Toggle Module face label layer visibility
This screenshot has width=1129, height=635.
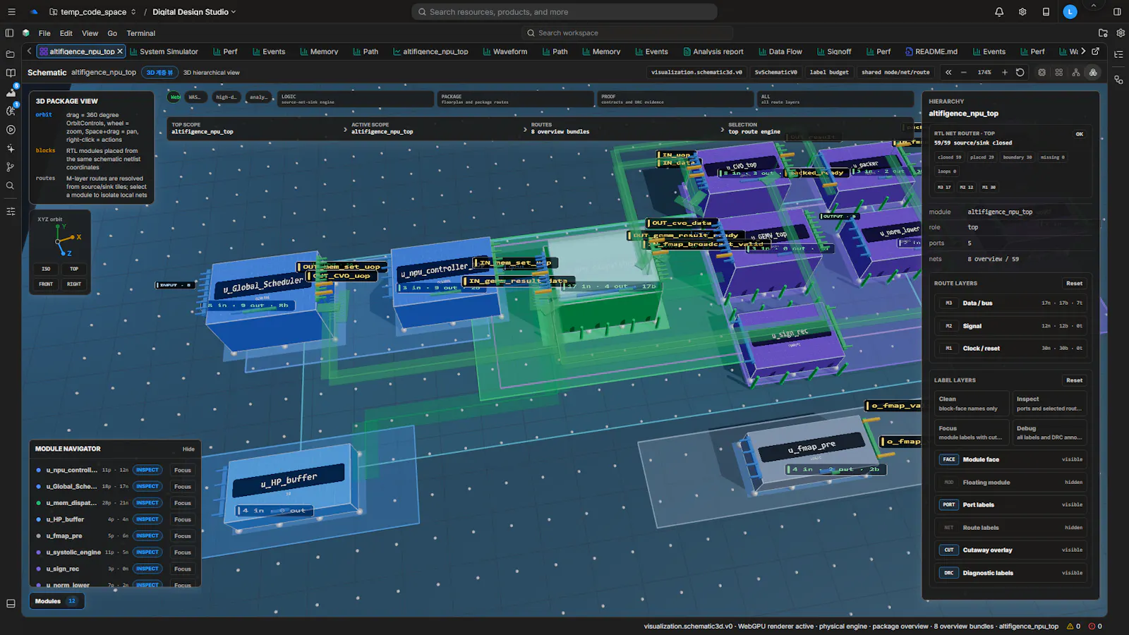point(1012,459)
